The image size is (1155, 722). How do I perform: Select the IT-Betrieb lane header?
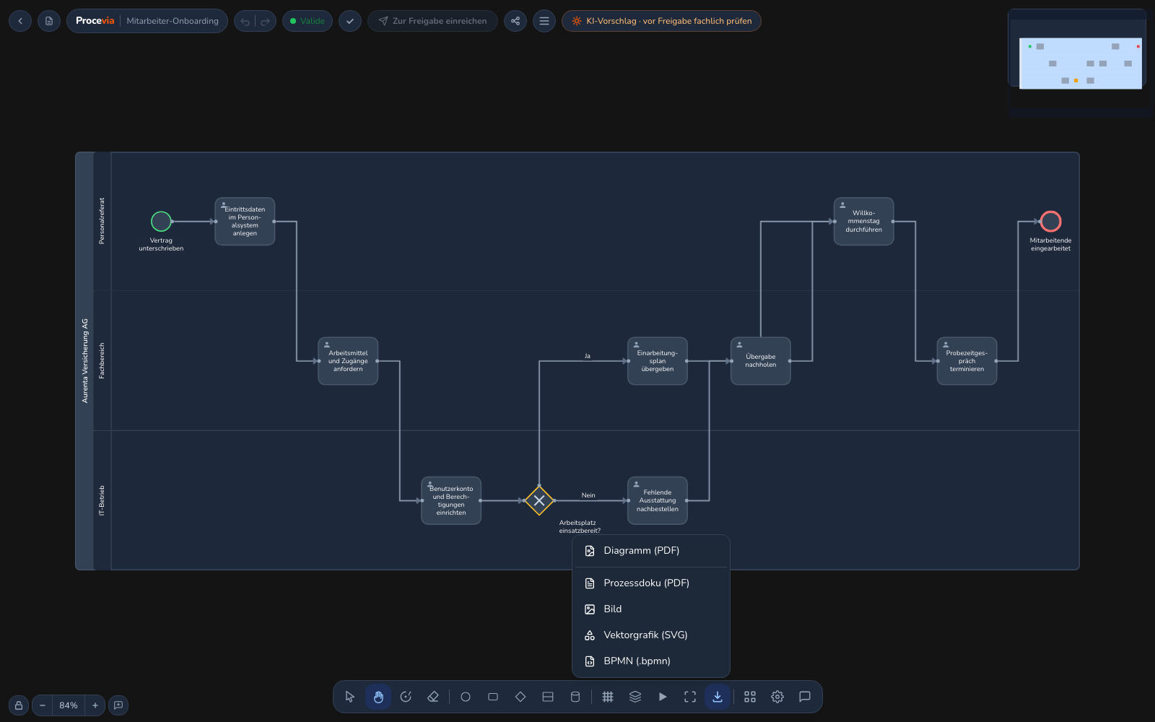tap(102, 500)
